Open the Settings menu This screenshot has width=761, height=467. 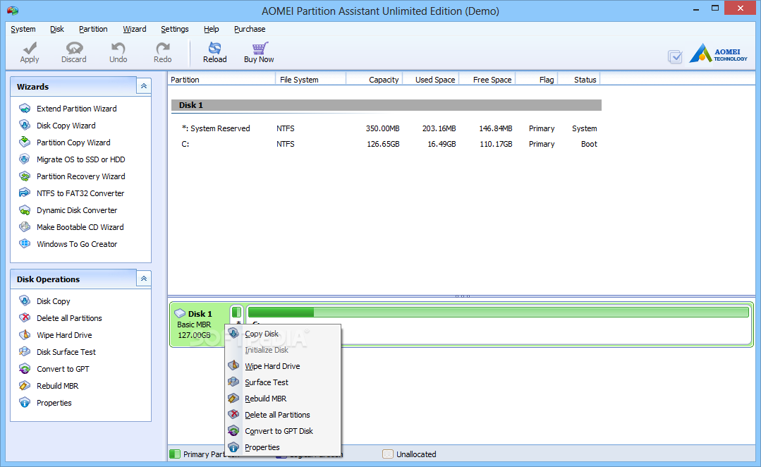(x=175, y=29)
